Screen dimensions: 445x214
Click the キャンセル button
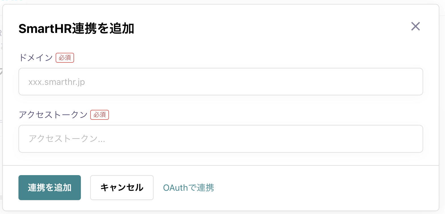click(122, 188)
